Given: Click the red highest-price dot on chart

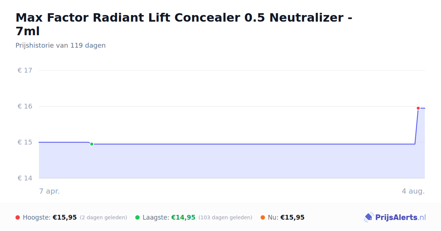Looking at the screenshot, I should point(418,108).
